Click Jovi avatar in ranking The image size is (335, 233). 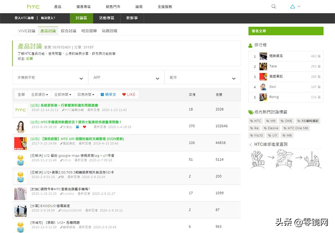point(263,87)
